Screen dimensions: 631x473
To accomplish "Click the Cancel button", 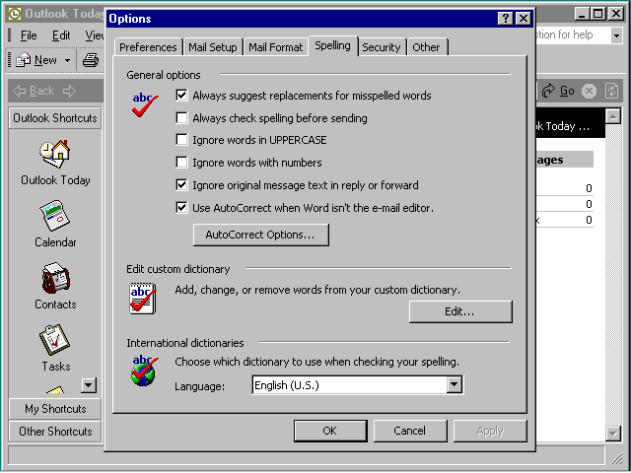I will (x=410, y=431).
